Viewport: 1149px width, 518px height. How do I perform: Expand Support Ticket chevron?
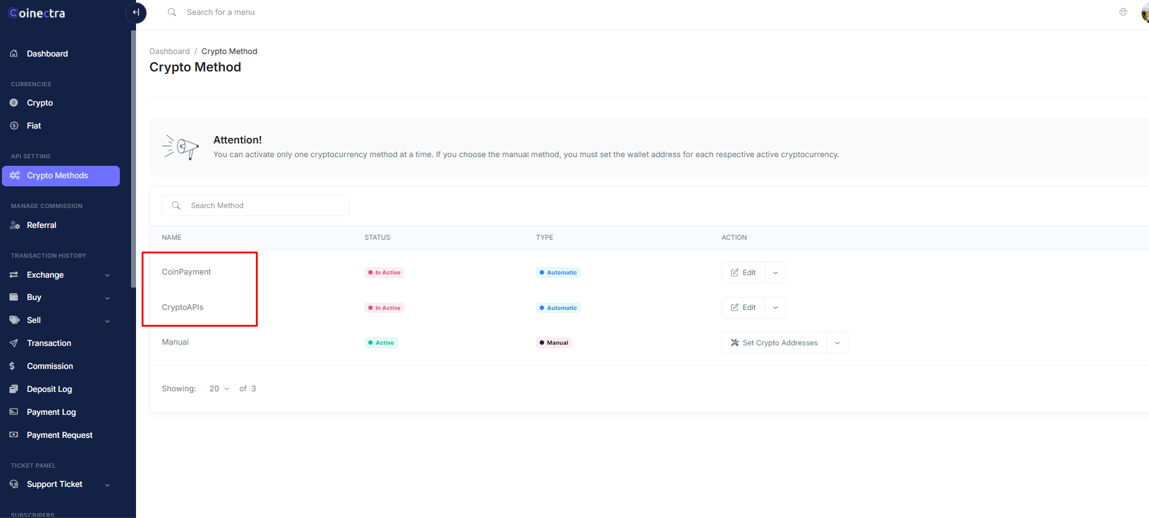107,485
